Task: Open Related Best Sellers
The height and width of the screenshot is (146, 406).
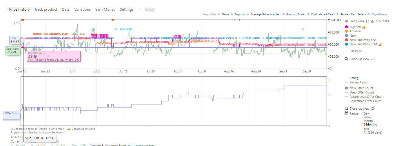Action: pyautogui.click(x=354, y=14)
